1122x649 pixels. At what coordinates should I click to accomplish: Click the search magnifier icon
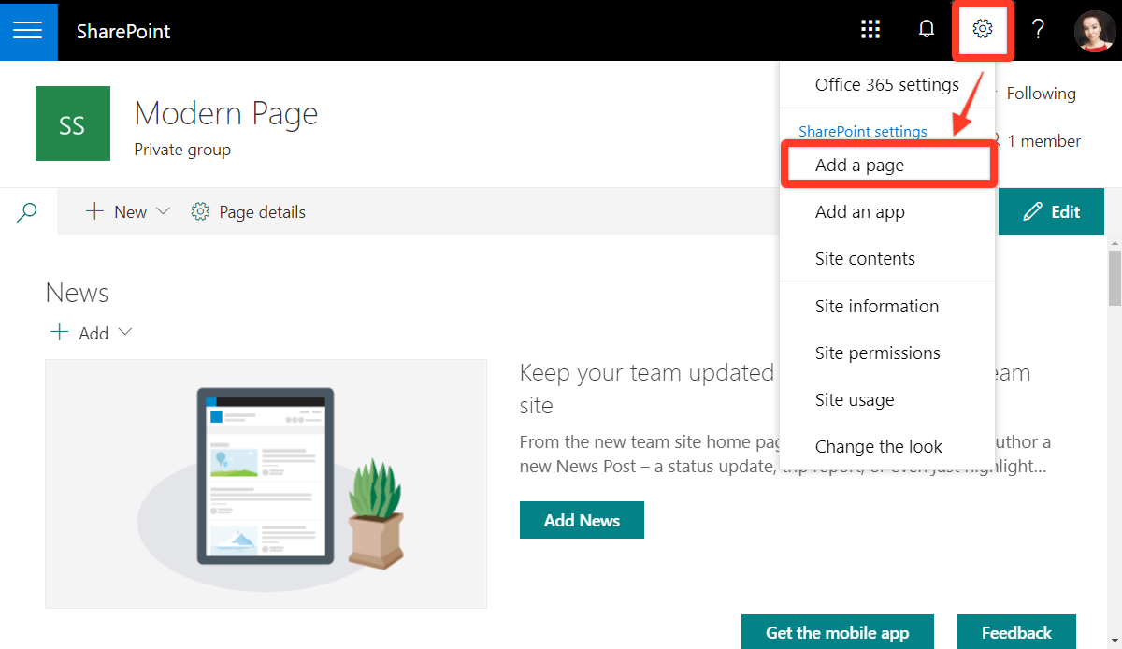click(26, 211)
